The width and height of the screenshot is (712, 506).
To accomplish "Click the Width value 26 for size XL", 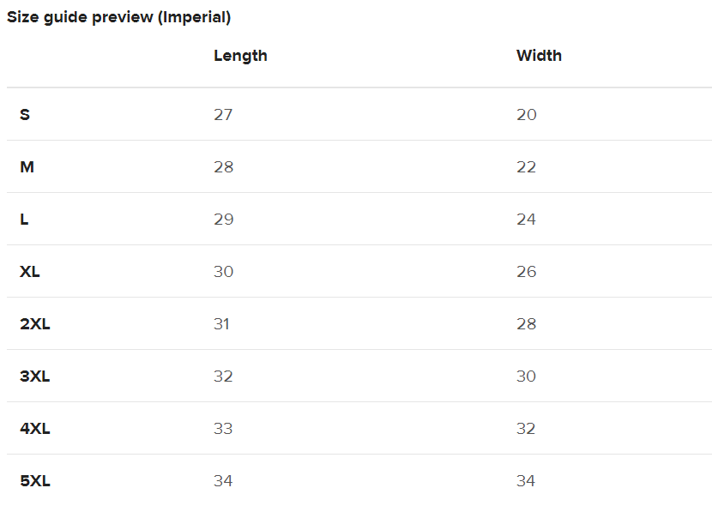I will coord(527,272).
